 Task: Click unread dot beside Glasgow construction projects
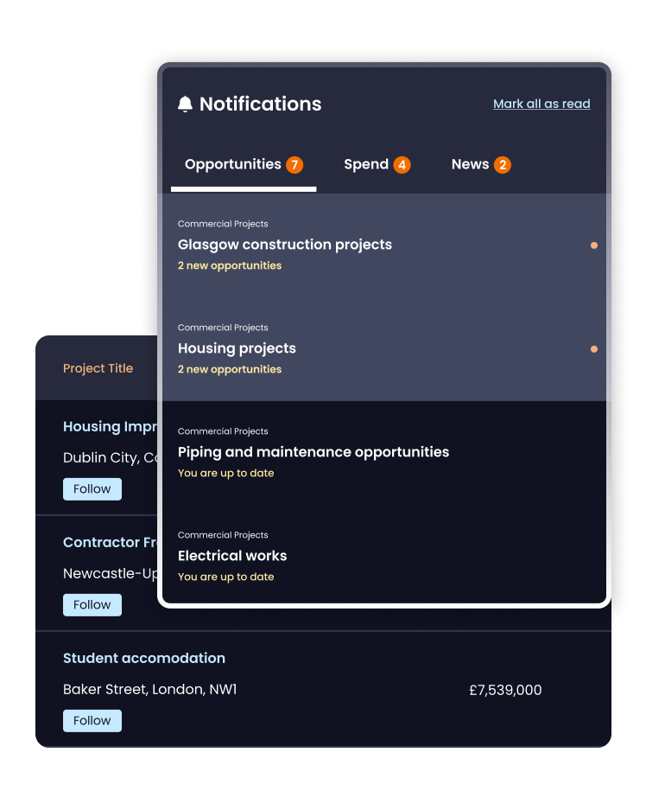(x=594, y=246)
